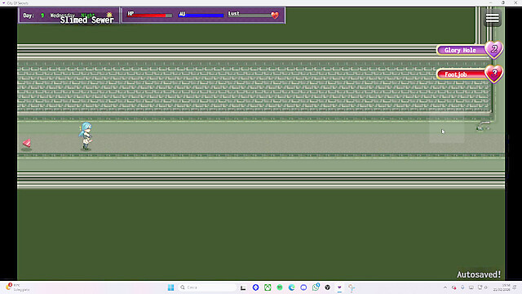The height and width of the screenshot is (294, 522).
Task: Click the taskbar Cerca search field
Action: (207, 287)
